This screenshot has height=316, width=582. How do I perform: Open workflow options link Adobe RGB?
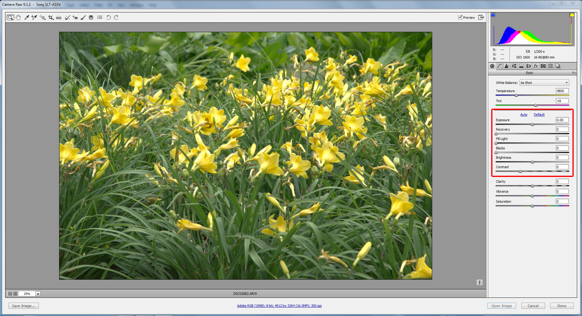pos(279,306)
